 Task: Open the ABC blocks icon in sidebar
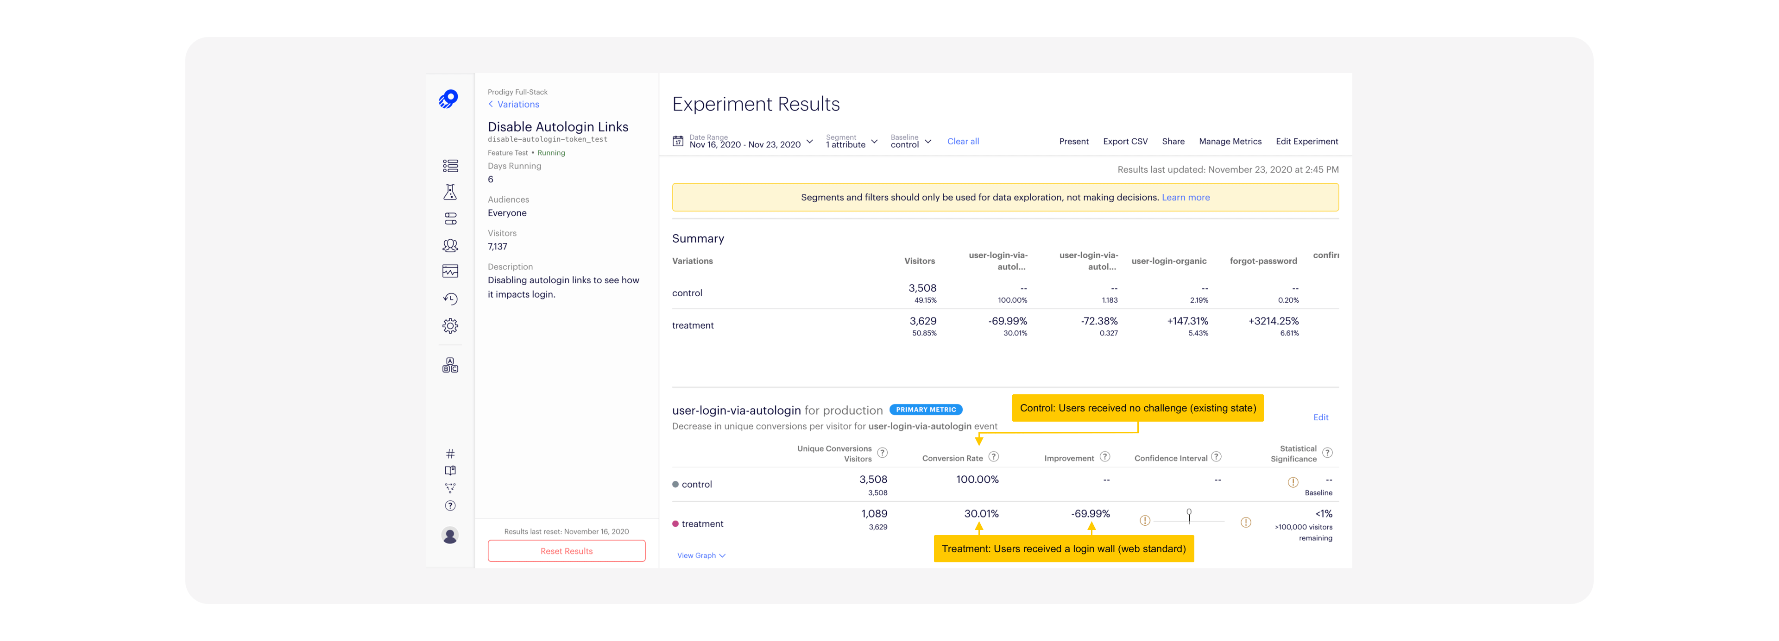[x=450, y=365]
